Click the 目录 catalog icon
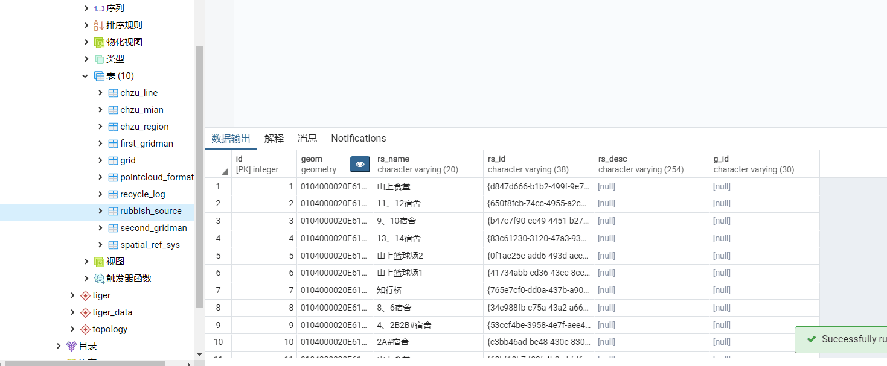Screen dimensions: 887x366 click(71, 346)
